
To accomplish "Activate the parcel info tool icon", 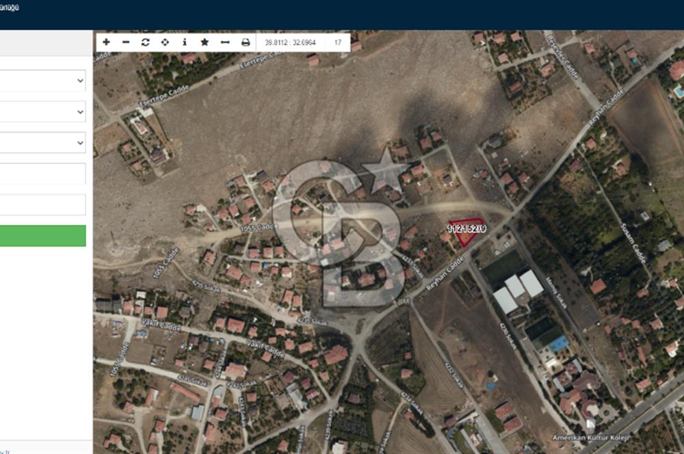I will tap(185, 42).
